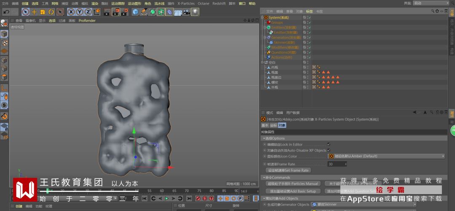The image size is (455, 211).
Task: Collapse the Emitters group in object tree
Action: (265, 27)
